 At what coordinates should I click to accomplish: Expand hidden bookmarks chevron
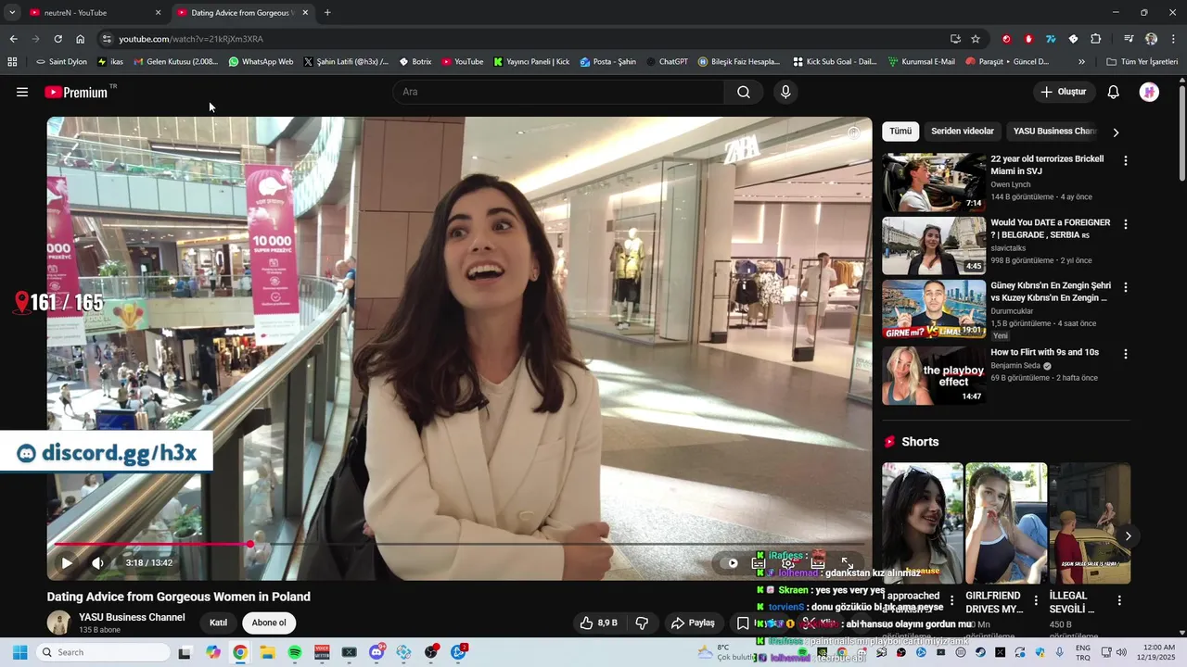point(1081,62)
